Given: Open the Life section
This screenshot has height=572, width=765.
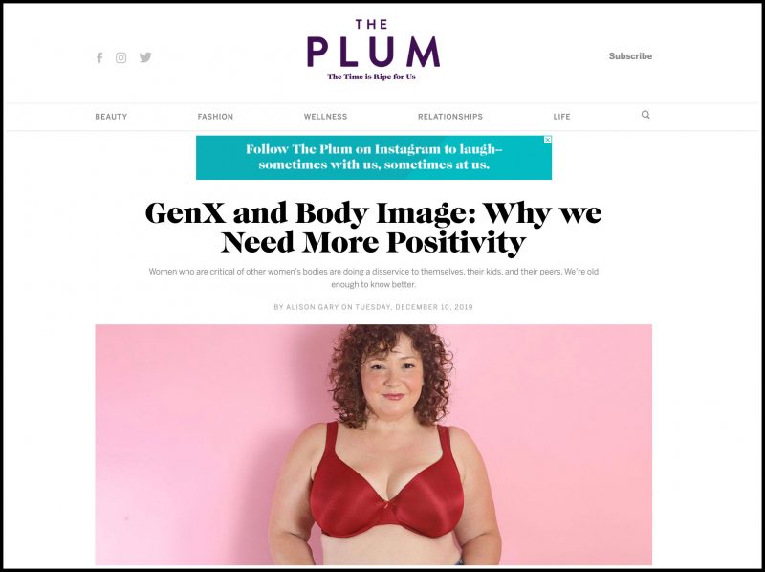Looking at the screenshot, I should coord(561,117).
